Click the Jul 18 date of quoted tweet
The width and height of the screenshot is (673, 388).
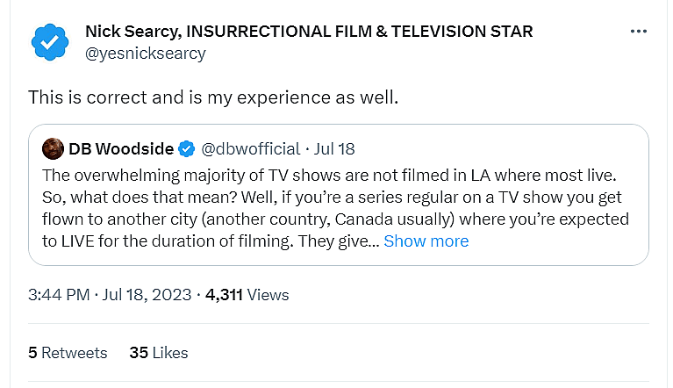(x=336, y=148)
